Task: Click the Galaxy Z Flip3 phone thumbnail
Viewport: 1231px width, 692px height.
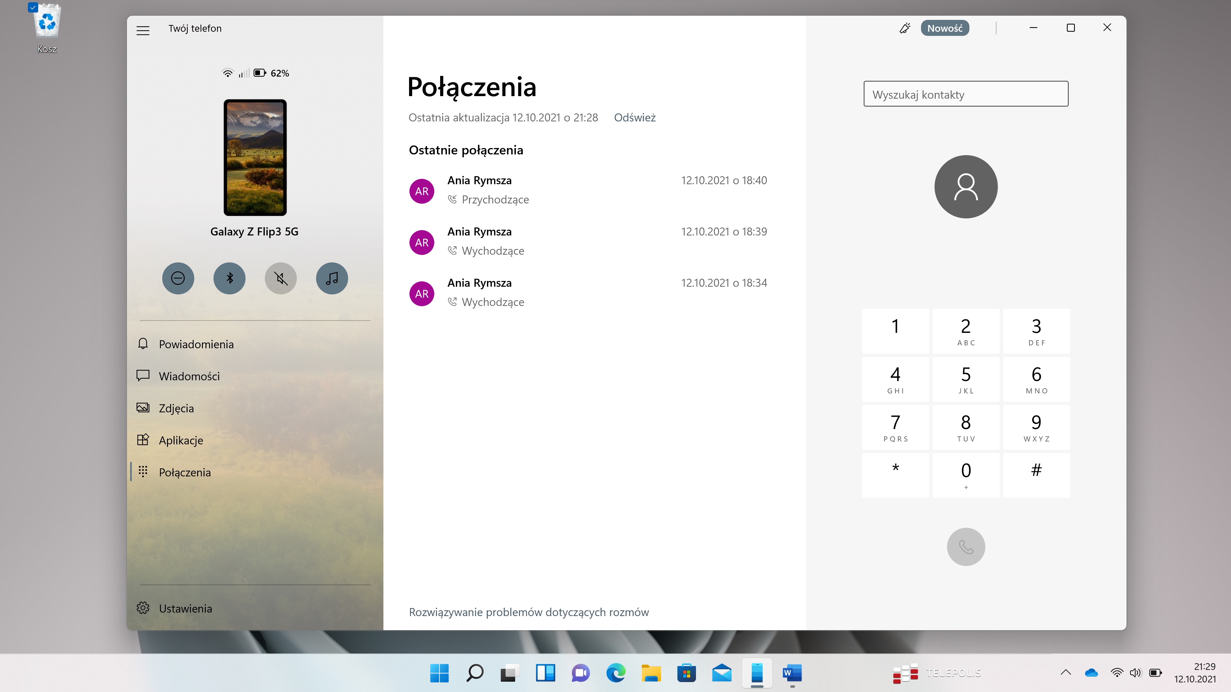Action: tap(255, 158)
